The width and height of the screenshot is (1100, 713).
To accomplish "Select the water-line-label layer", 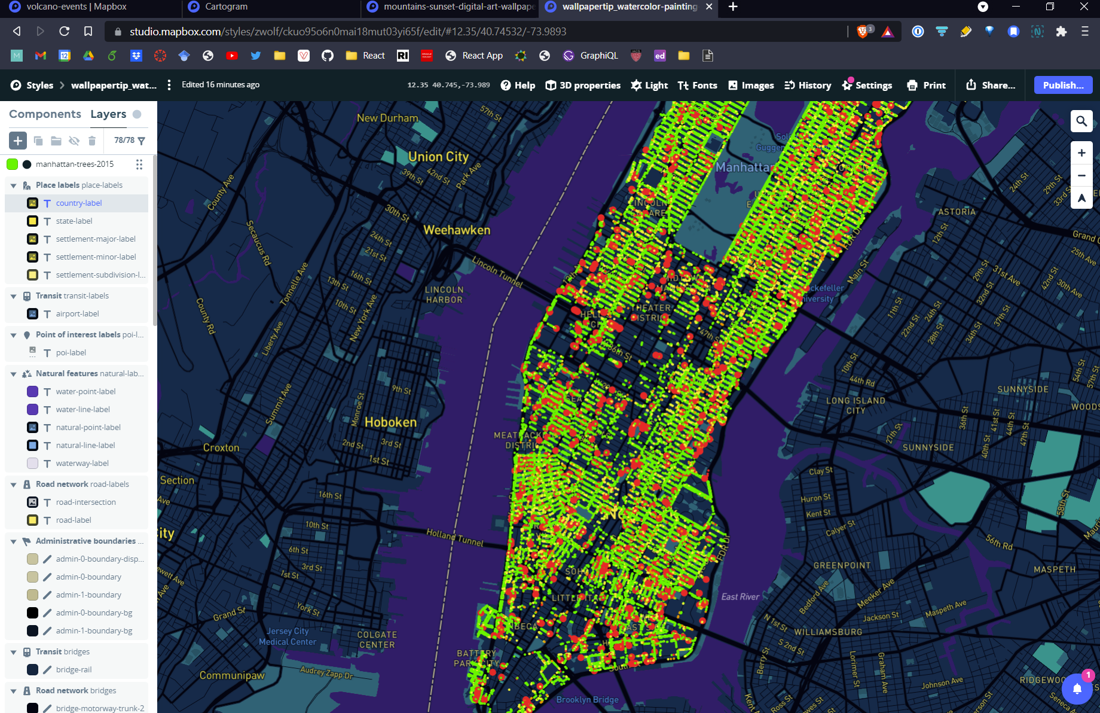I will point(82,410).
